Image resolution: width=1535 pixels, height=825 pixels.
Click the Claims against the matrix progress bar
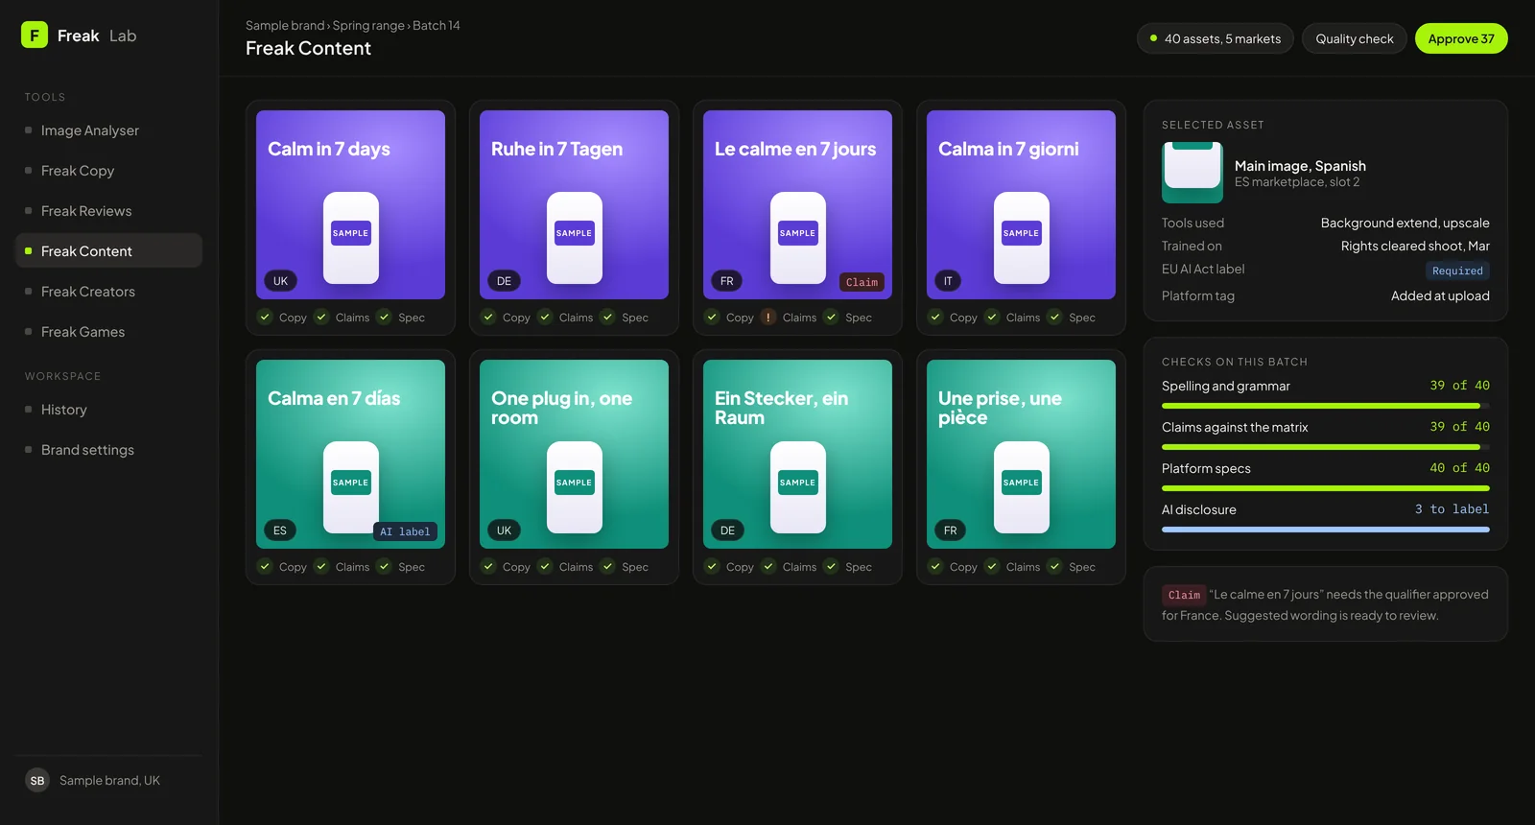coord(1326,447)
